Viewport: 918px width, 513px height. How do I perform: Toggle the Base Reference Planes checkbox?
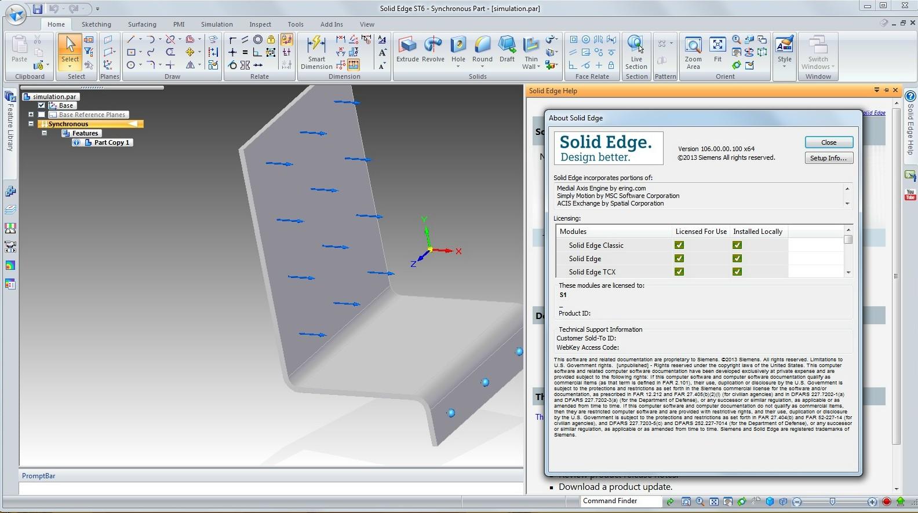[41, 115]
